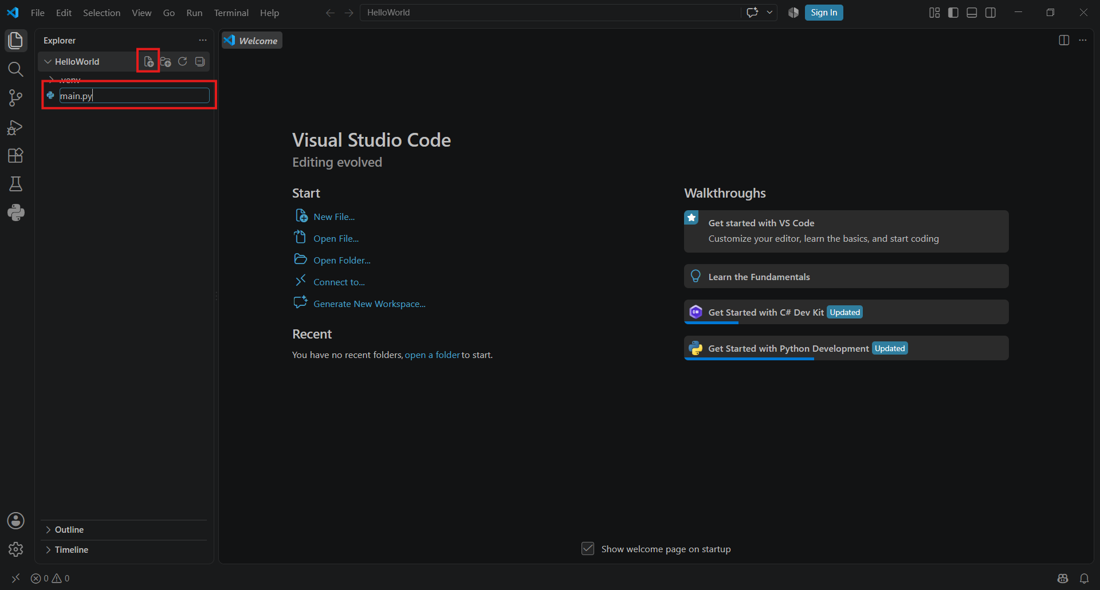The width and height of the screenshot is (1100, 590).
Task: Open the Accounts menu icon
Action: point(15,521)
